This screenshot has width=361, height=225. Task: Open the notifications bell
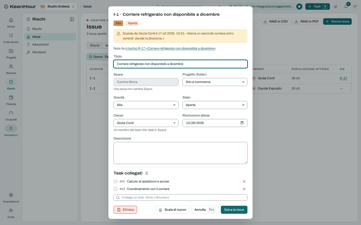coord(346,6)
